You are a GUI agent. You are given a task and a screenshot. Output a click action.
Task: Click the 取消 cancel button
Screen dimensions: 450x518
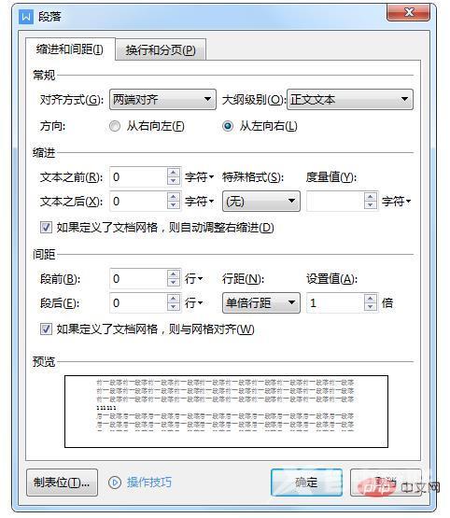386,483
